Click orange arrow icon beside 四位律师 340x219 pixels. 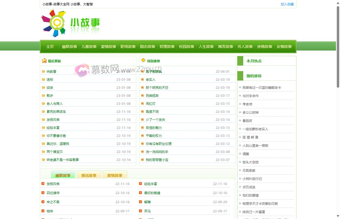43,193
